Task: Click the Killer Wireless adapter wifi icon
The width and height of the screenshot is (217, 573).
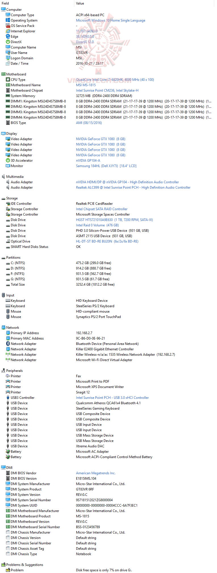Action: point(8,354)
